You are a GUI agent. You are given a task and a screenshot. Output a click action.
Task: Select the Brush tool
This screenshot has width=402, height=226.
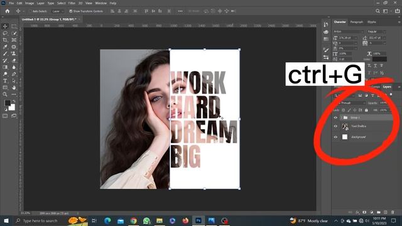[5, 53]
